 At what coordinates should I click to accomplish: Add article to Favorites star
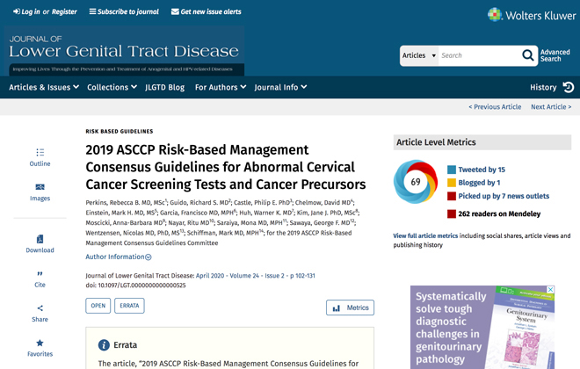click(40, 343)
